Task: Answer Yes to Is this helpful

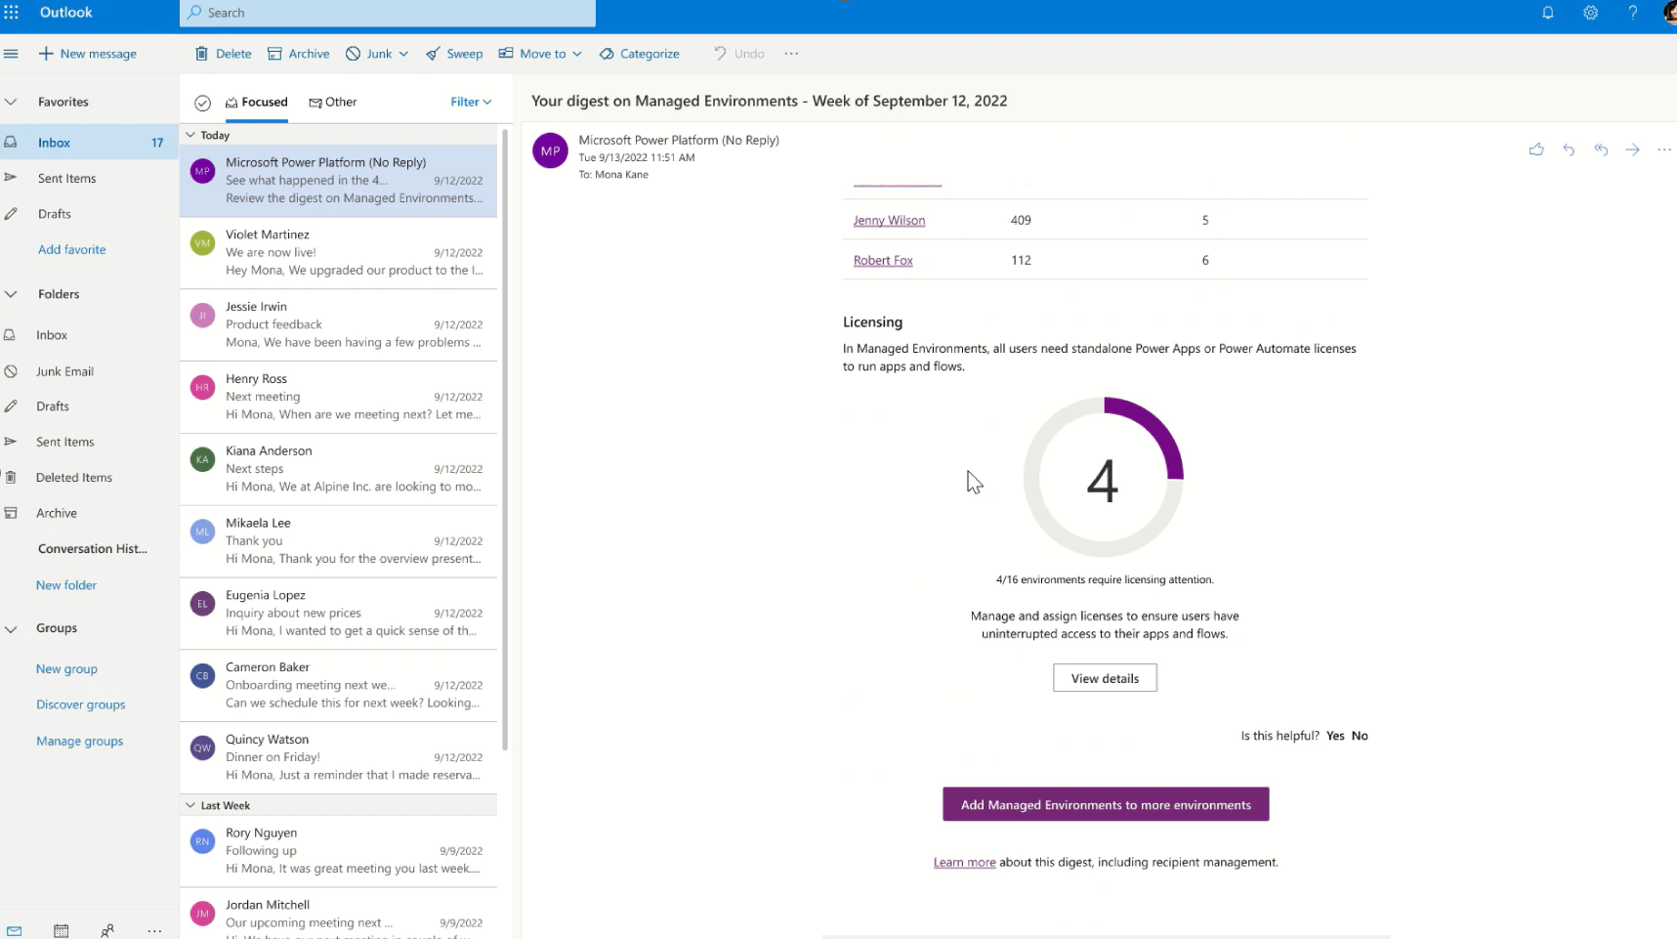Action: click(x=1335, y=736)
